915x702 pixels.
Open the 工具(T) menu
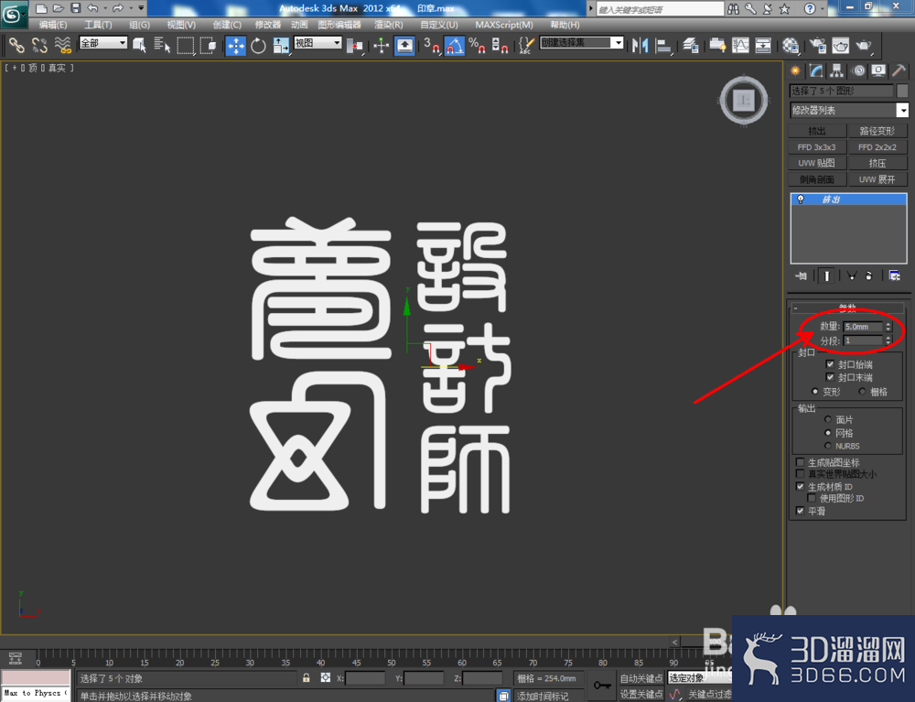tap(98, 25)
